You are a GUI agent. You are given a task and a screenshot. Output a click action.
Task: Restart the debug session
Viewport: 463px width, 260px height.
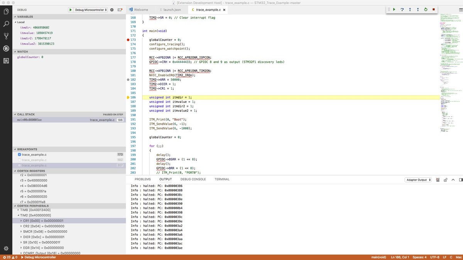(426, 10)
